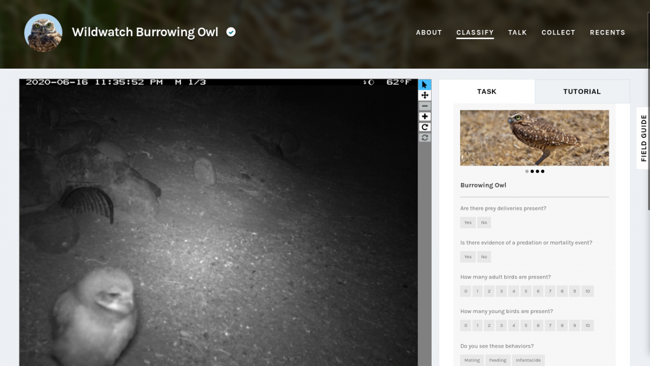
Task: Answer Yes for prey deliveries present
Action: [x=468, y=222]
